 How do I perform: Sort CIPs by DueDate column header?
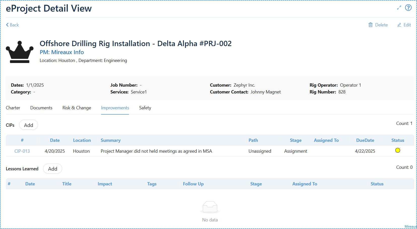[365, 140]
